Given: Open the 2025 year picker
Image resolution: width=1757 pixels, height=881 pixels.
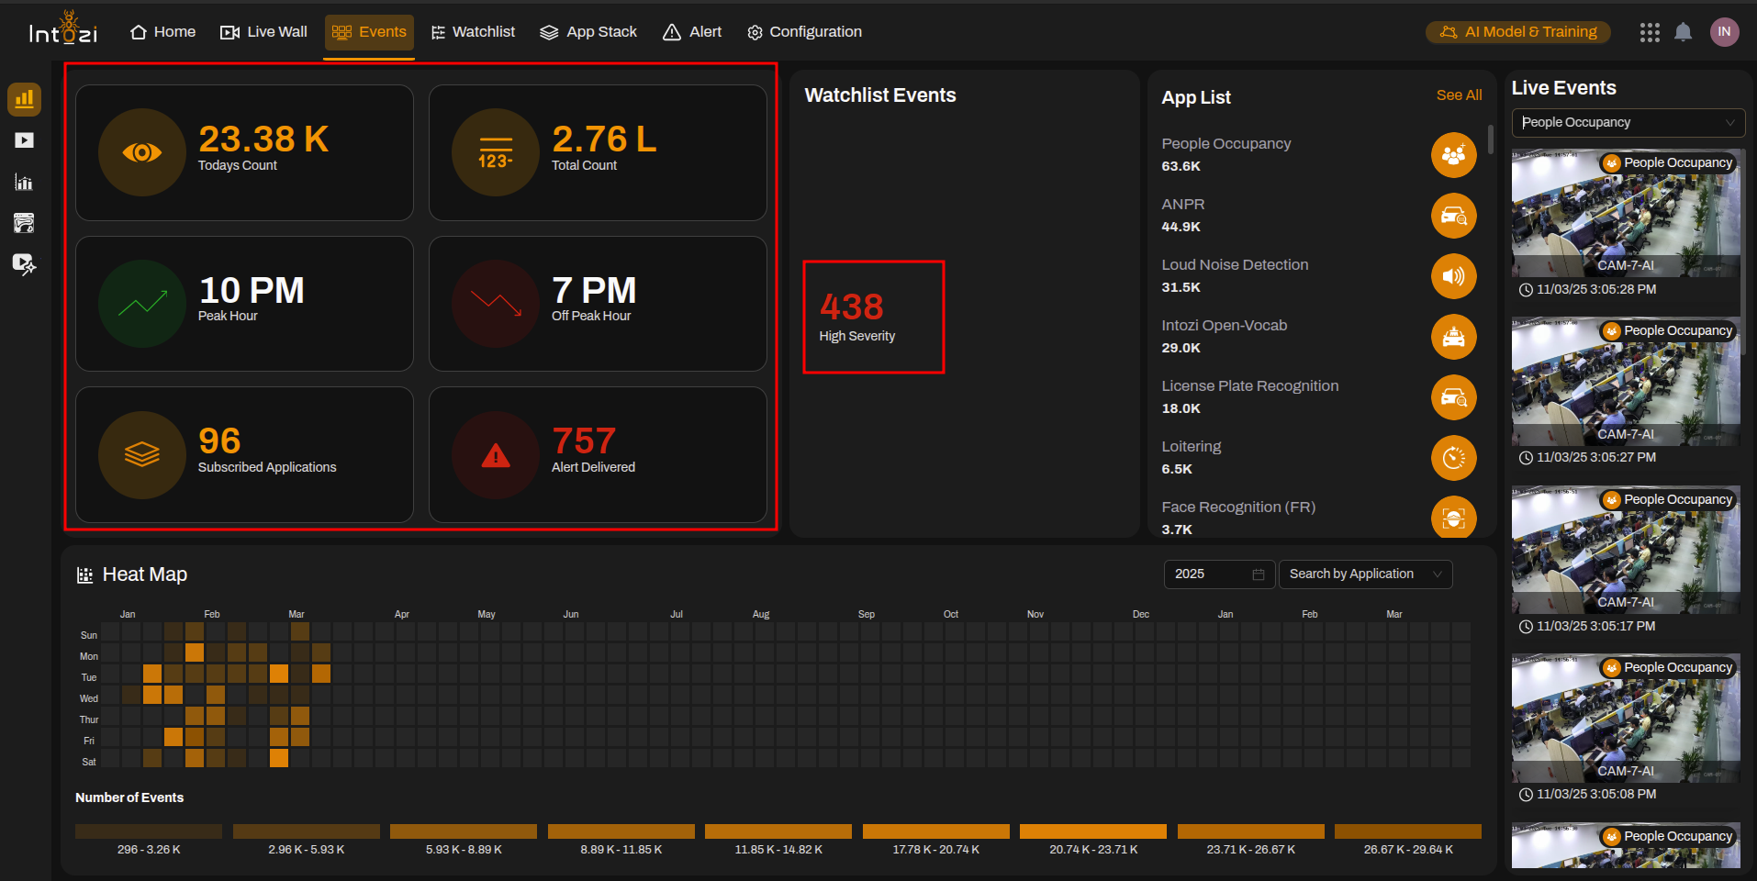Looking at the screenshot, I should [x=1218, y=574].
